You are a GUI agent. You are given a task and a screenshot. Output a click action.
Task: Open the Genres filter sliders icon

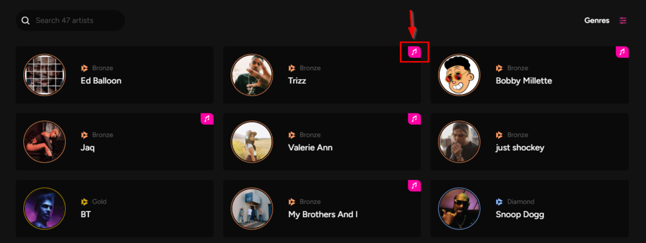click(x=623, y=21)
